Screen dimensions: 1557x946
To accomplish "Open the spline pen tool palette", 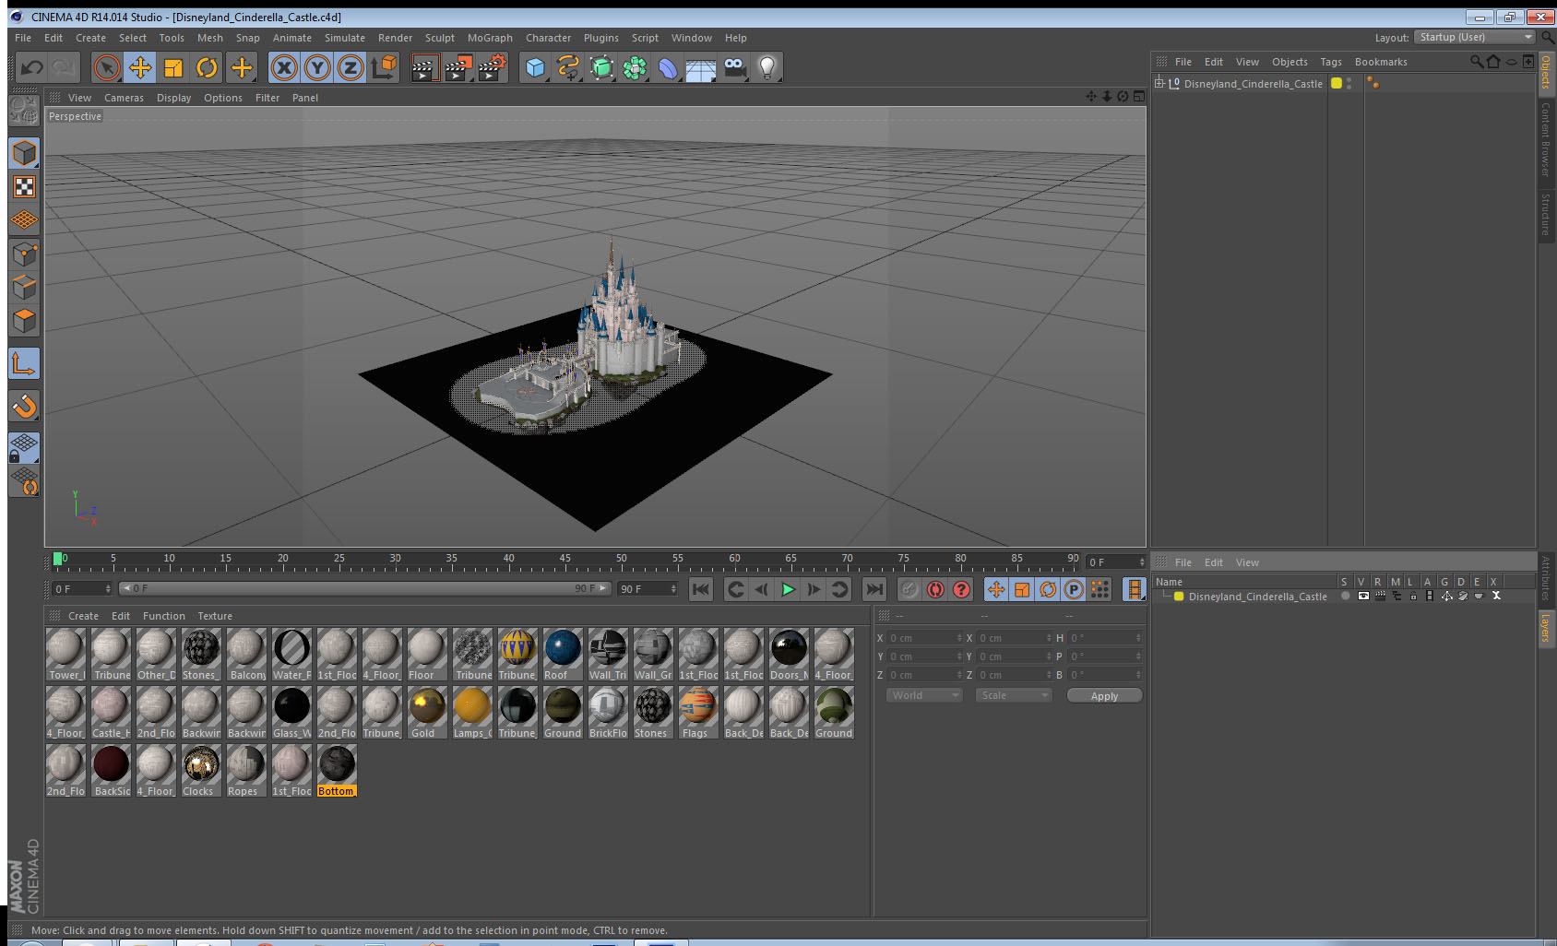I will 568,67.
